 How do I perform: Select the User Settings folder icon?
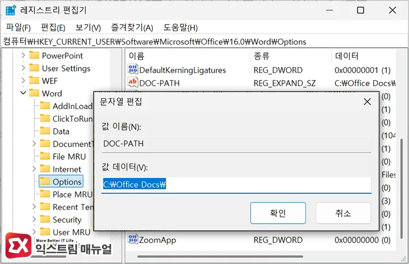(34, 68)
